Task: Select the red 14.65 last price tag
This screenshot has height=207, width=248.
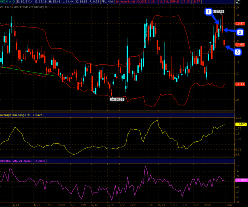Action: pos(240,44)
